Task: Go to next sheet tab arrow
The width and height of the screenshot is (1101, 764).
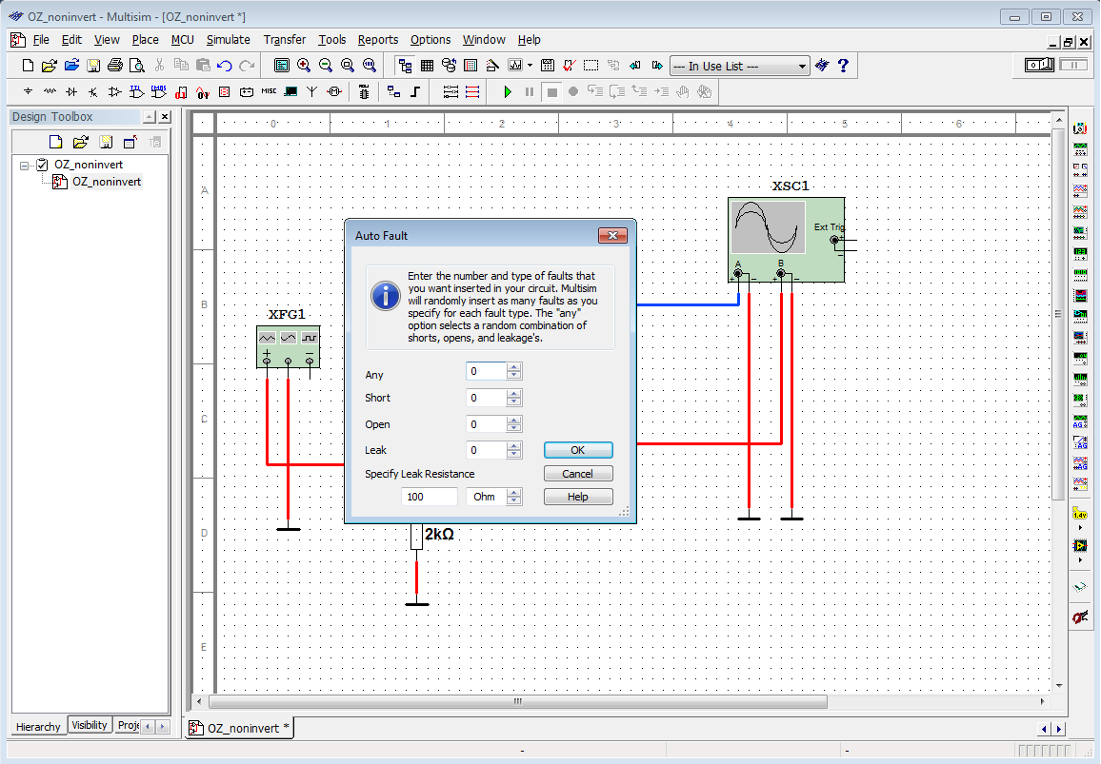Action: click(1059, 729)
